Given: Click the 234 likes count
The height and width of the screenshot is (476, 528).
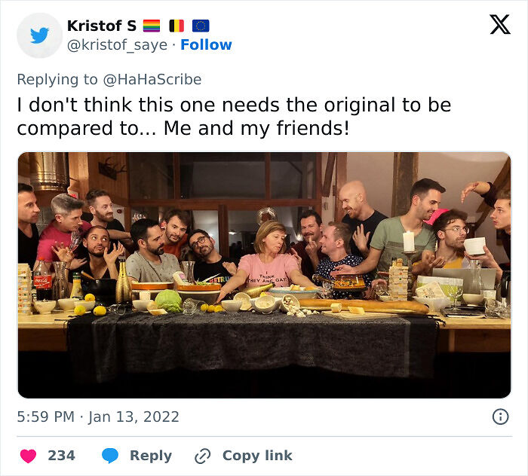Looking at the screenshot, I should [x=61, y=456].
